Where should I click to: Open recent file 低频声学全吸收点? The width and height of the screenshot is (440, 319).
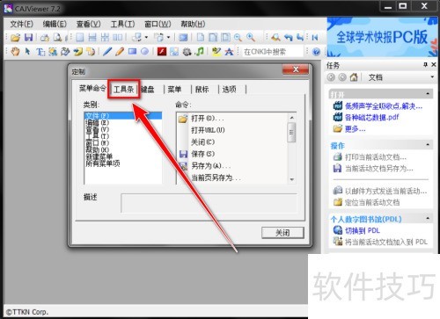coord(384,106)
